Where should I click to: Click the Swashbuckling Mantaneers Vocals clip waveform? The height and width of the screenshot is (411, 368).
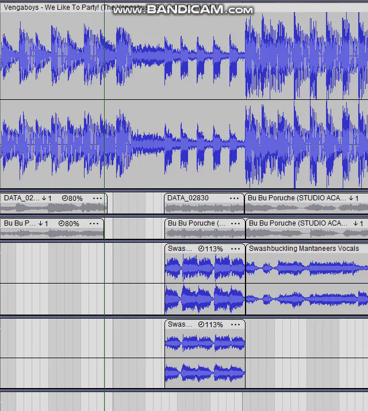click(x=307, y=284)
